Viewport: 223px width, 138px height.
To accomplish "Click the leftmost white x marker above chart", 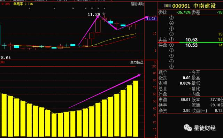I will [29, 8].
